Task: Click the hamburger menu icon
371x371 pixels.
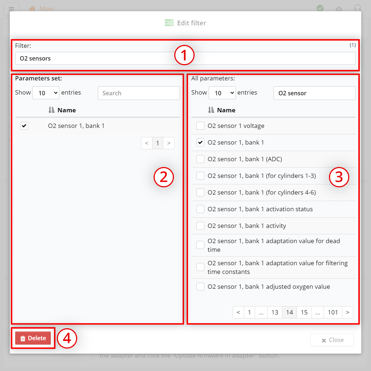Action: click(x=11, y=9)
